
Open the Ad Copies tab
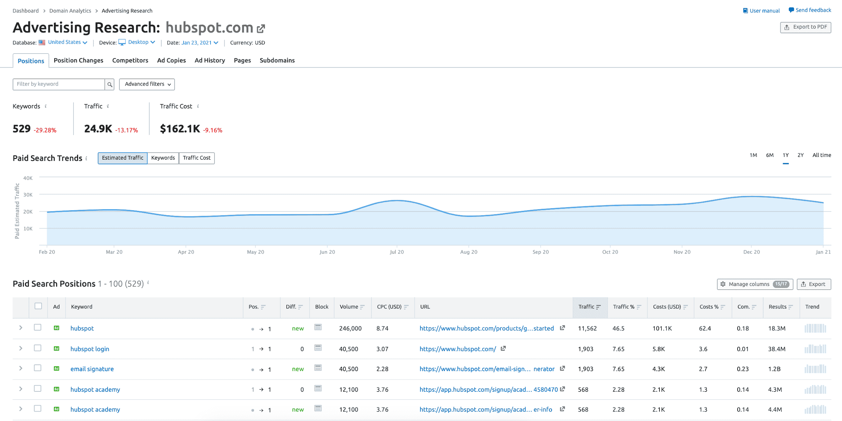pyautogui.click(x=171, y=61)
